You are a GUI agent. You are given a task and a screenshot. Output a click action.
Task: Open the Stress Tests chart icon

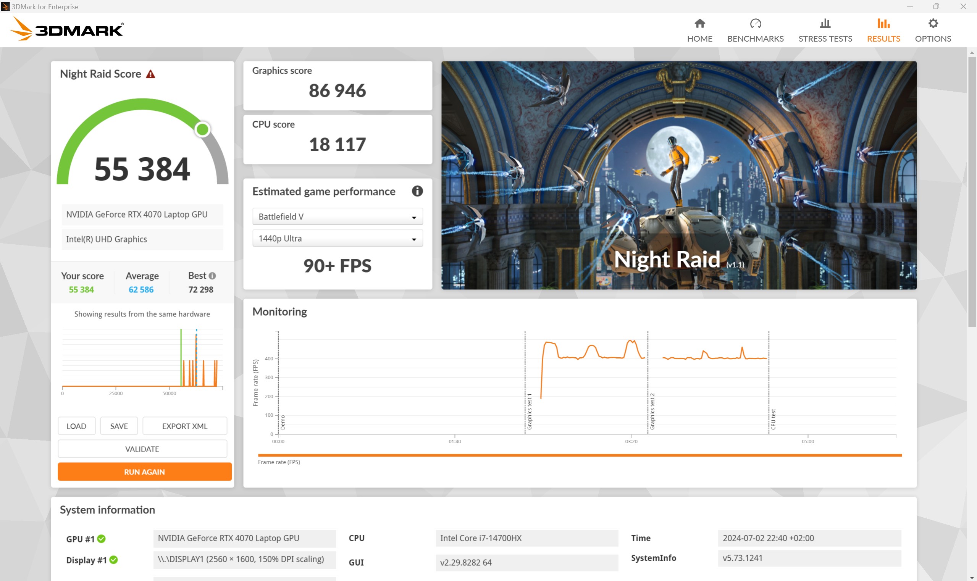[x=825, y=24]
